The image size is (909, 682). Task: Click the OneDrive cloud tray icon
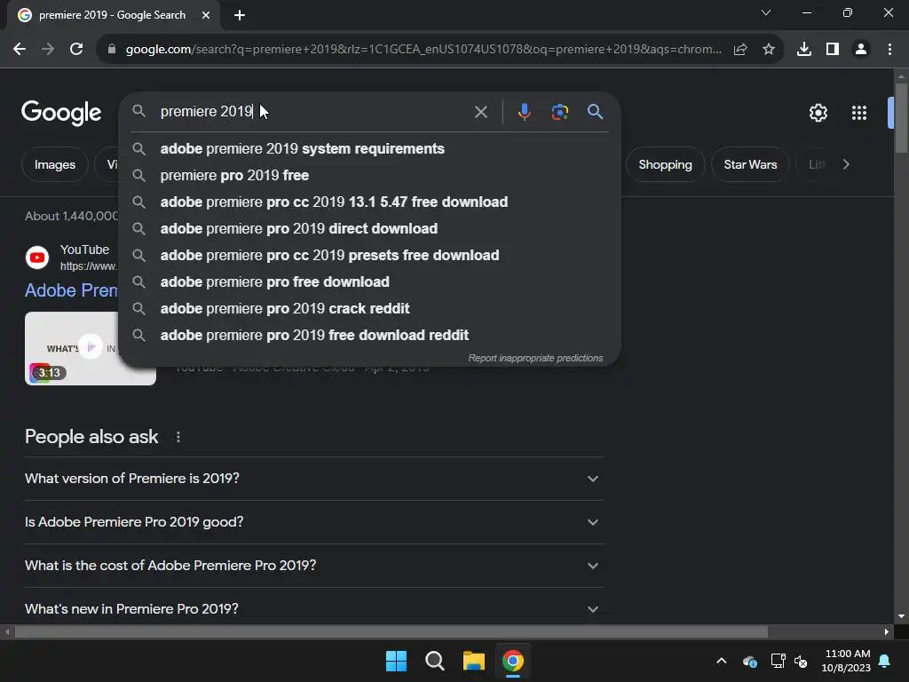click(x=749, y=661)
